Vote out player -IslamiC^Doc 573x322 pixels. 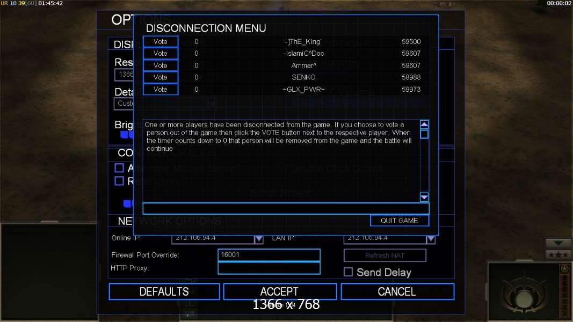click(x=161, y=53)
